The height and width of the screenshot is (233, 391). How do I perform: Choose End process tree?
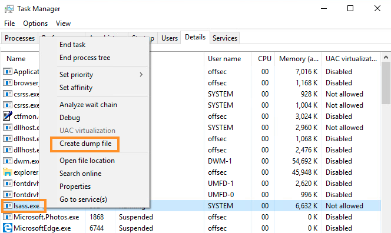coord(85,58)
